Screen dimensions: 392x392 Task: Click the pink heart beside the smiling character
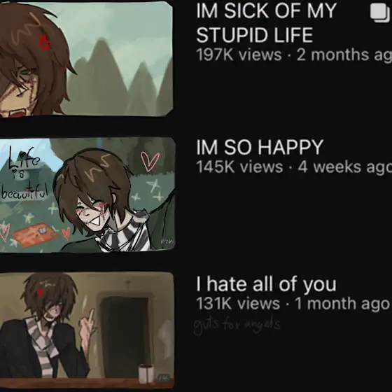150,162
